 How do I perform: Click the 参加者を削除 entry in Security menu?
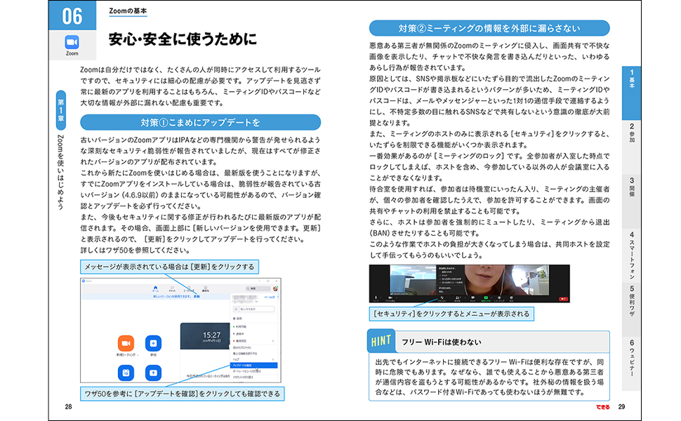445,288
